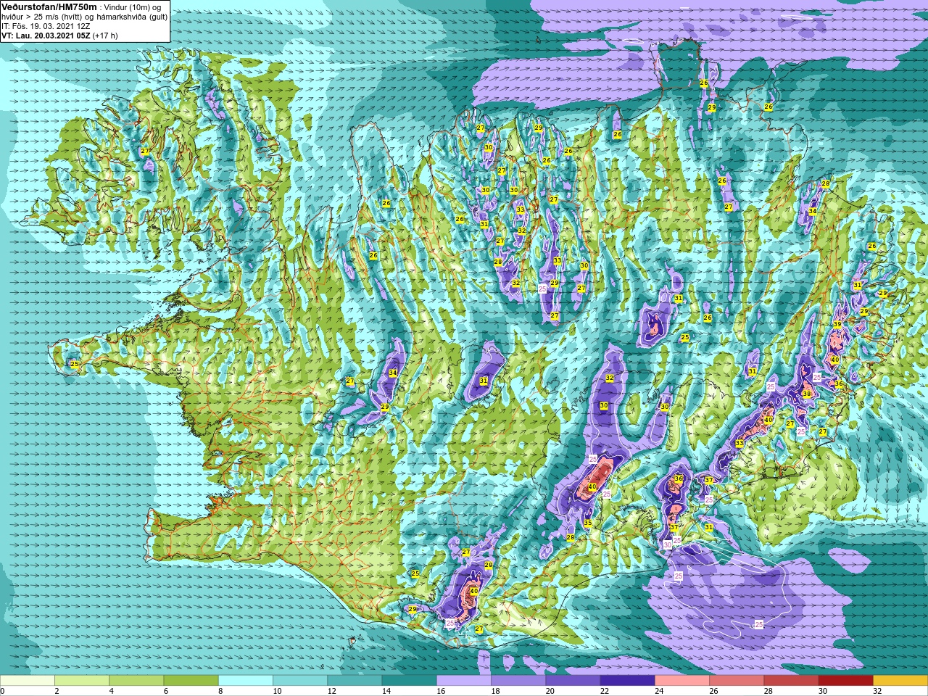Click the '16' tick label on the color scale
The height and width of the screenshot is (696, 928).
pos(441,691)
